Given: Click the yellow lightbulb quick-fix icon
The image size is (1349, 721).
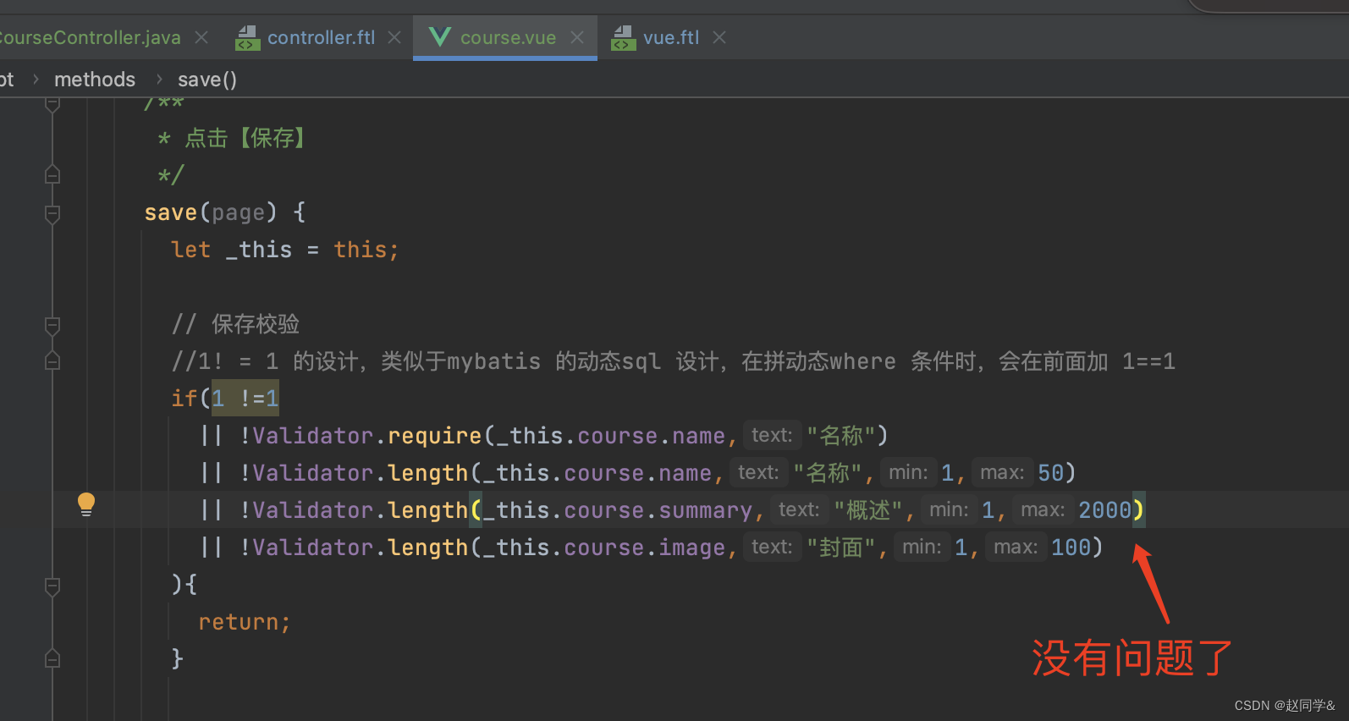Looking at the screenshot, I should click(x=86, y=504).
